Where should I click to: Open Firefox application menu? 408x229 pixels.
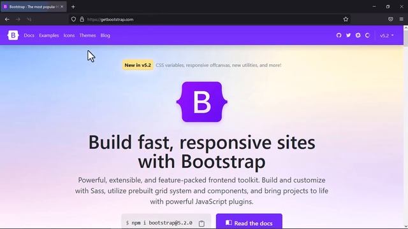point(401,19)
